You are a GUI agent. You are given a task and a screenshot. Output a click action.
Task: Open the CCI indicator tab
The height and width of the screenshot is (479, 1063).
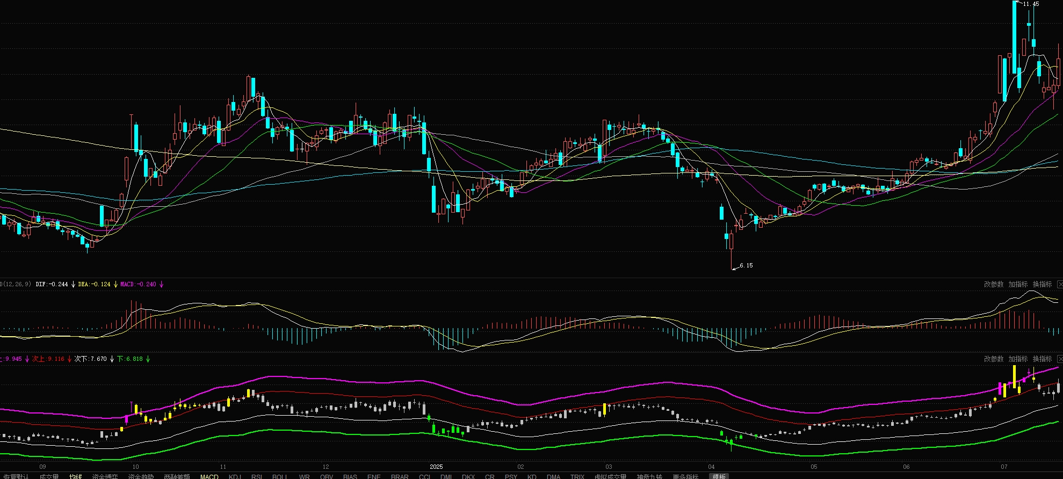click(x=424, y=476)
